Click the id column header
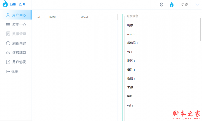202x121 pixels. 42,17
